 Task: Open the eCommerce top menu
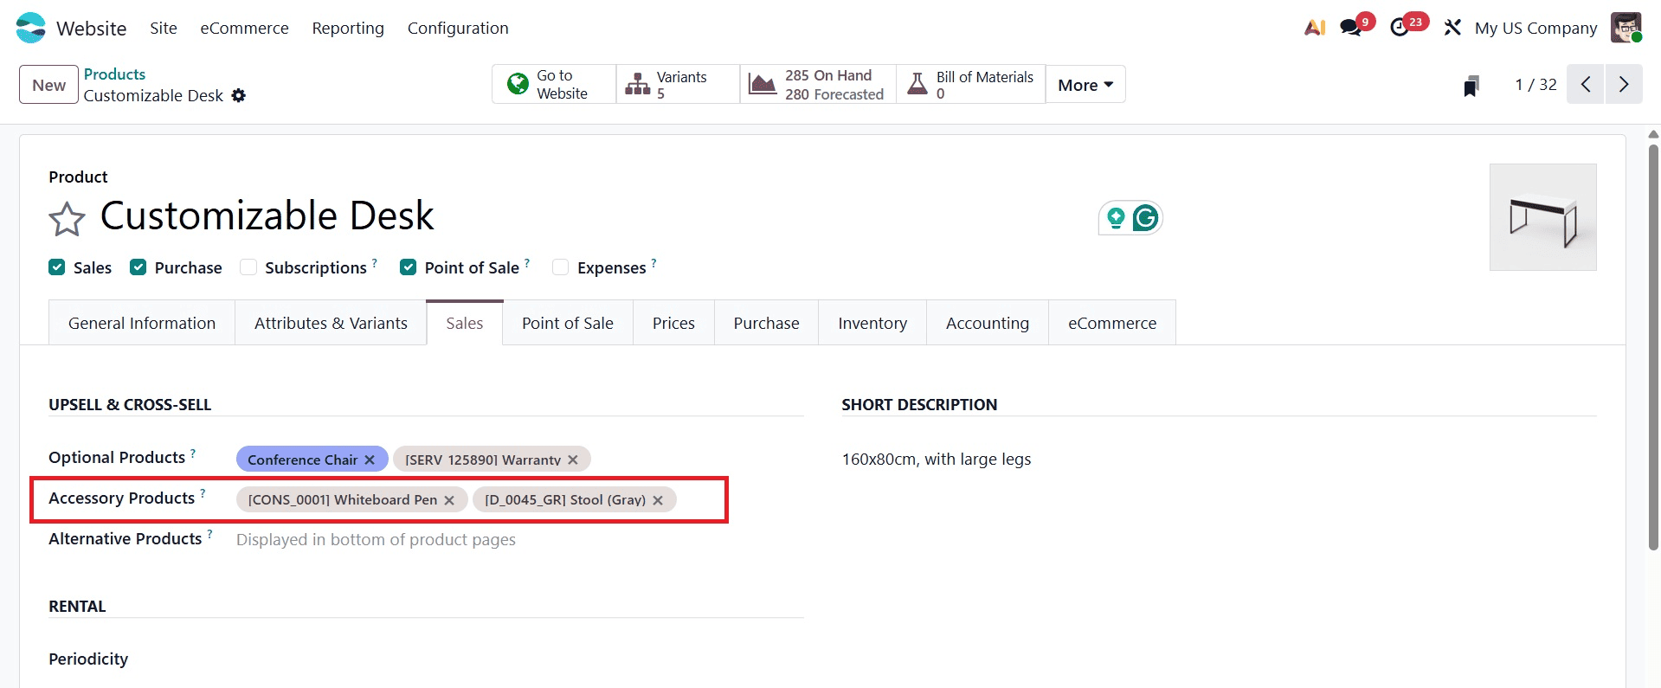[x=245, y=28]
